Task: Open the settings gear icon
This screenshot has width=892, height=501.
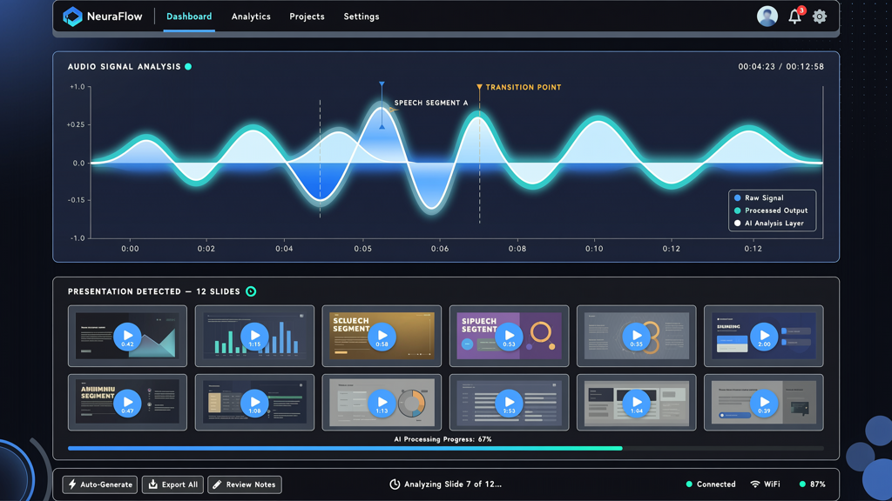Action: 819,17
